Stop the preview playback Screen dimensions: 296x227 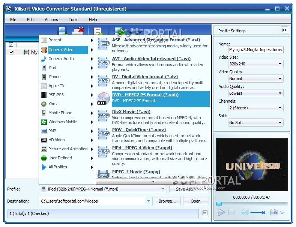click(x=231, y=212)
